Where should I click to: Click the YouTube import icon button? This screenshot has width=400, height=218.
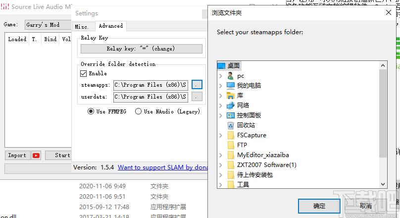tap(36, 155)
